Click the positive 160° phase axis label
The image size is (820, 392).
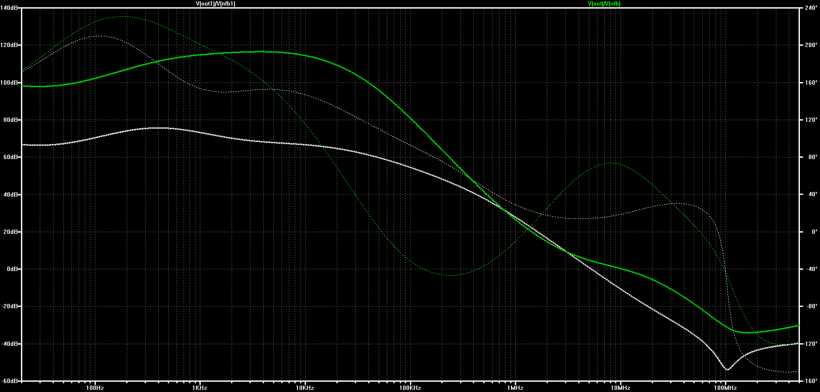click(811, 83)
